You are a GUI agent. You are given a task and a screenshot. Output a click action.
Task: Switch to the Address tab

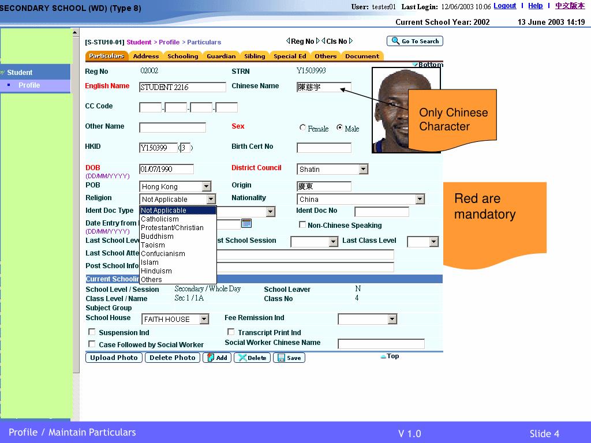tap(146, 56)
